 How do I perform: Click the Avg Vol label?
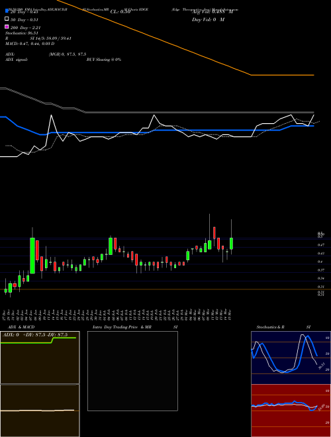pos(213,12)
